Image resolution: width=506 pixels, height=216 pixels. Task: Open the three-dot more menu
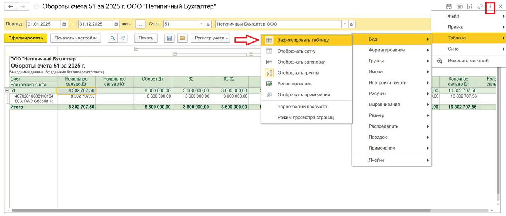[490, 7]
